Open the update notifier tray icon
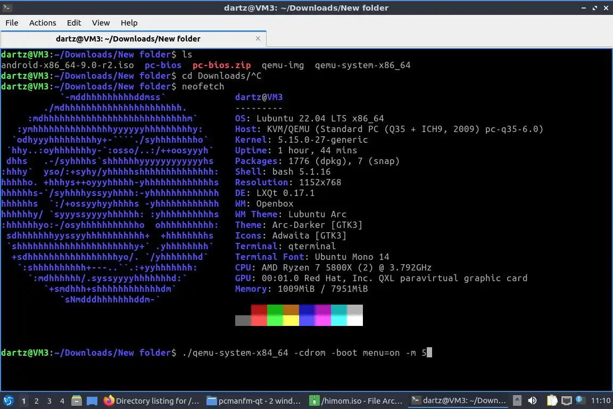Viewport: 613px width, 409px height. click(580, 400)
